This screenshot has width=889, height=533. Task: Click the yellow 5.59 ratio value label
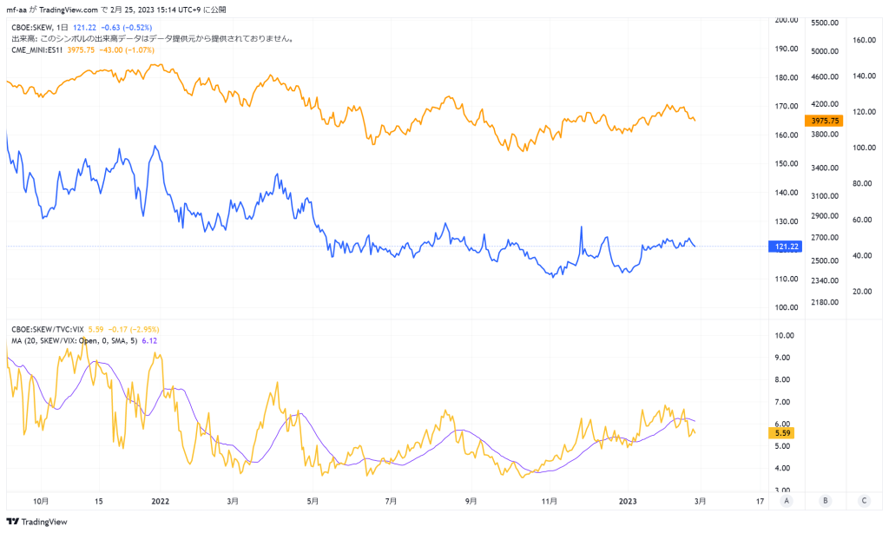tap(782, 433)
